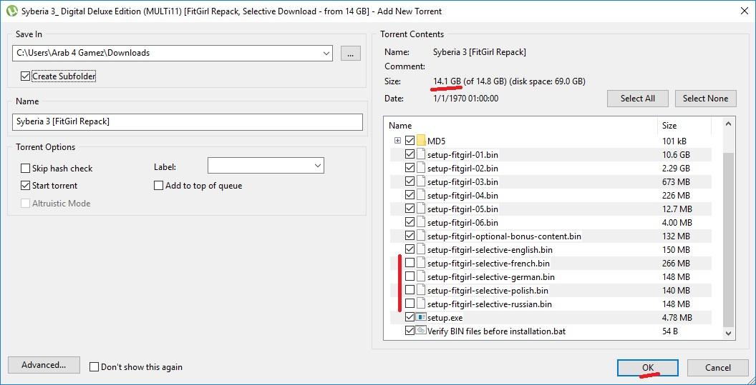Uncheck setup-fitgirl-05.bin checkbox
Screen dimensions: 756x385
point(409,209)
